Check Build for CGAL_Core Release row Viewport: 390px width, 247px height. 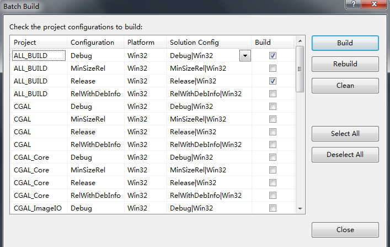tap(273, 183)
